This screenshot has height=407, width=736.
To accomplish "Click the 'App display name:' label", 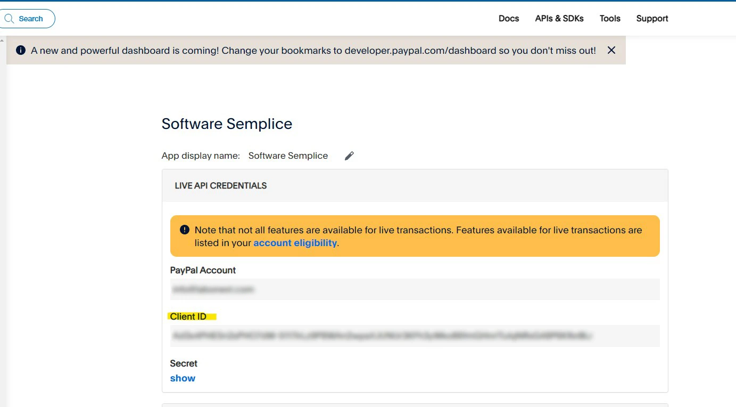I will pyautogui.click(x=201, y=156).
